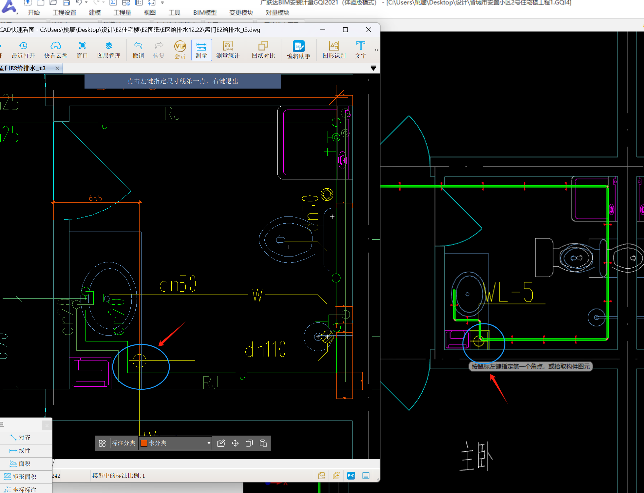The width and height of the screenshot is (644, 493).
Task: Close the 孟门E2给排水_t3 drawing tab
Action: 57,68
